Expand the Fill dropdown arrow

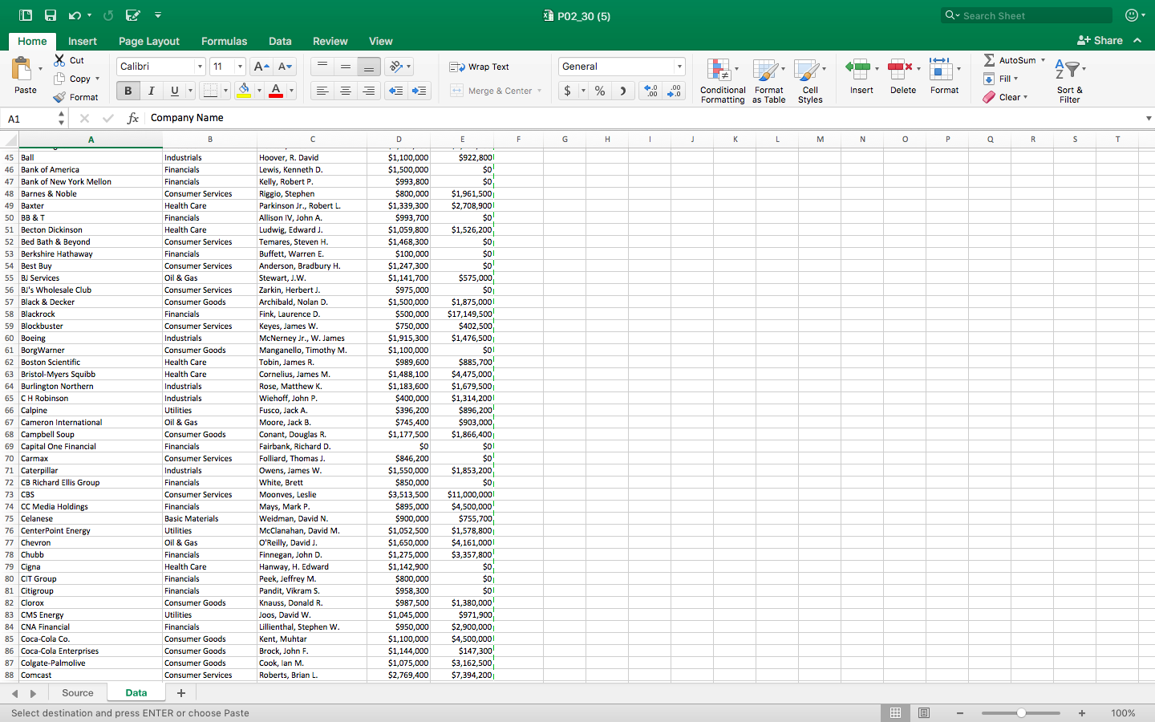point(1015,79)
